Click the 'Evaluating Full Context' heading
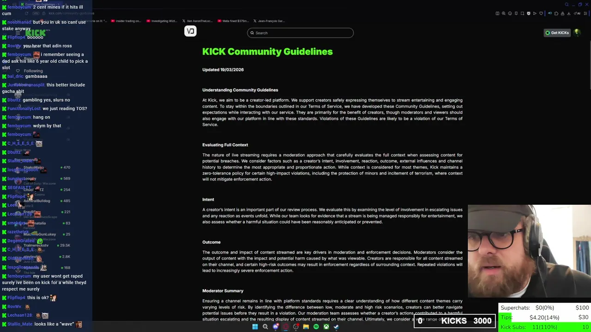This screenshot has width=591, height=332. pyautogui.click(x=225, y=145)
